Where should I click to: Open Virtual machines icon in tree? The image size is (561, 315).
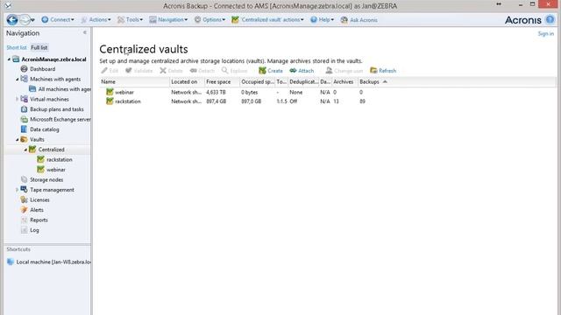point(24,99)
